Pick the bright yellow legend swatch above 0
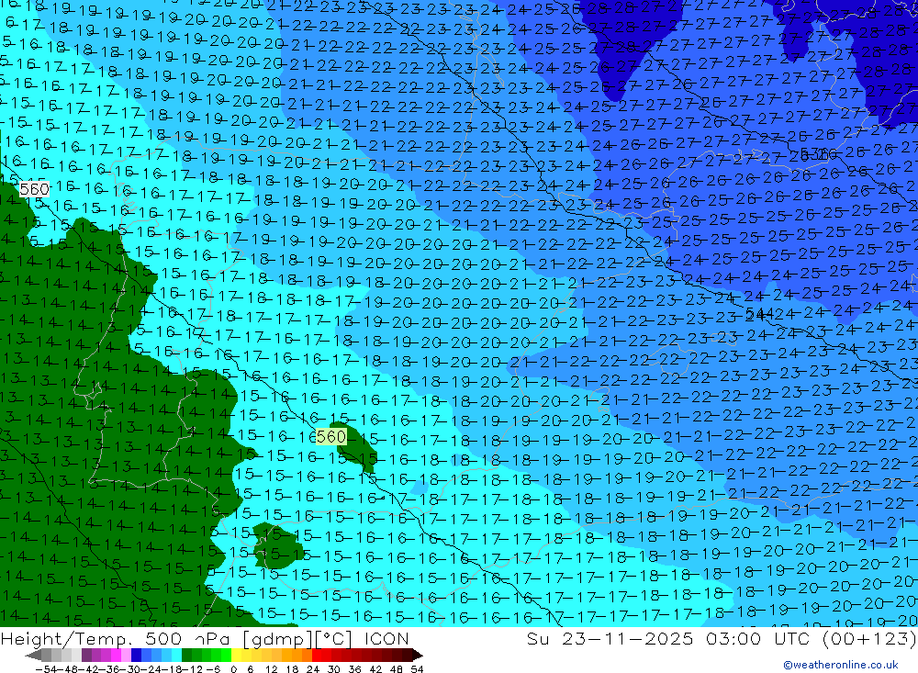This screenshot has width=918, height=673. click(237, 655)
